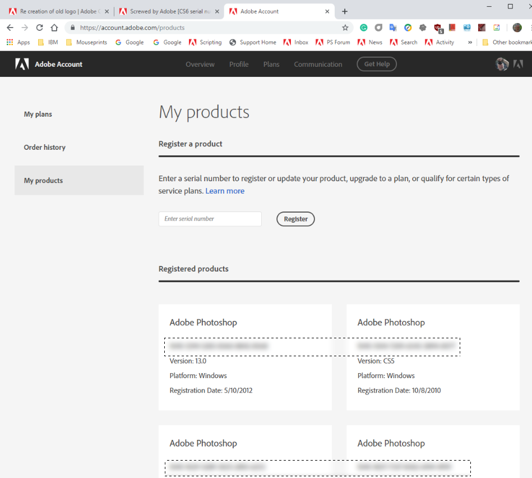
Task: Close the 'Re creation of old logo' tab
Action: tap(107, 11)
